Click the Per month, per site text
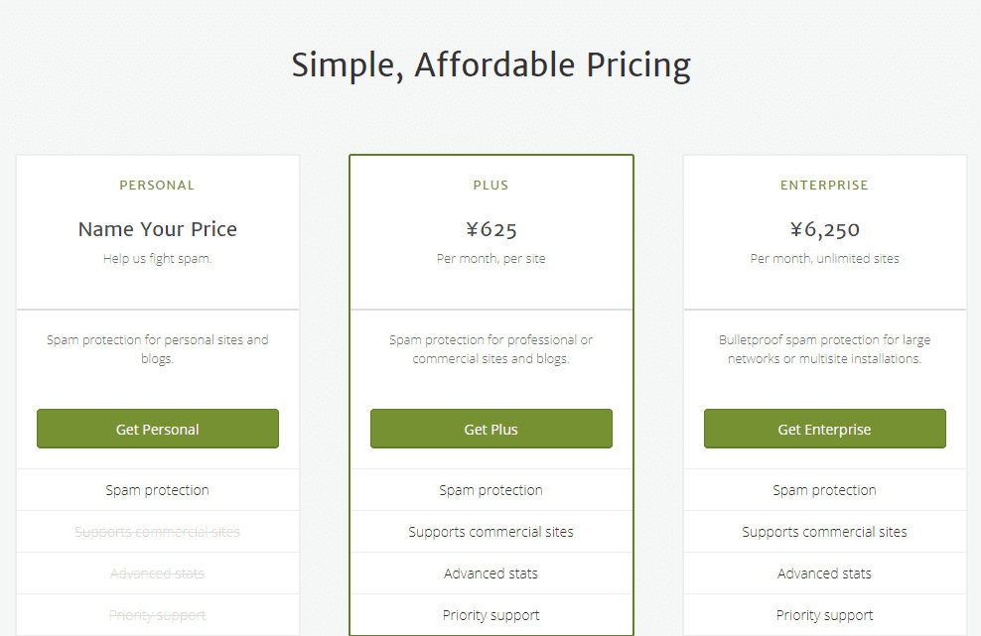The width and height of the screenshot is (981, 636). tap(490, 259)
